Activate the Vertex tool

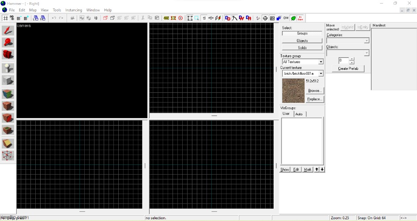[x=8, y=156]
